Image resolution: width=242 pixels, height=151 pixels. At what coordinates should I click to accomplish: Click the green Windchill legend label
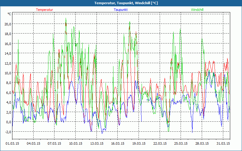tap(197, 10)
